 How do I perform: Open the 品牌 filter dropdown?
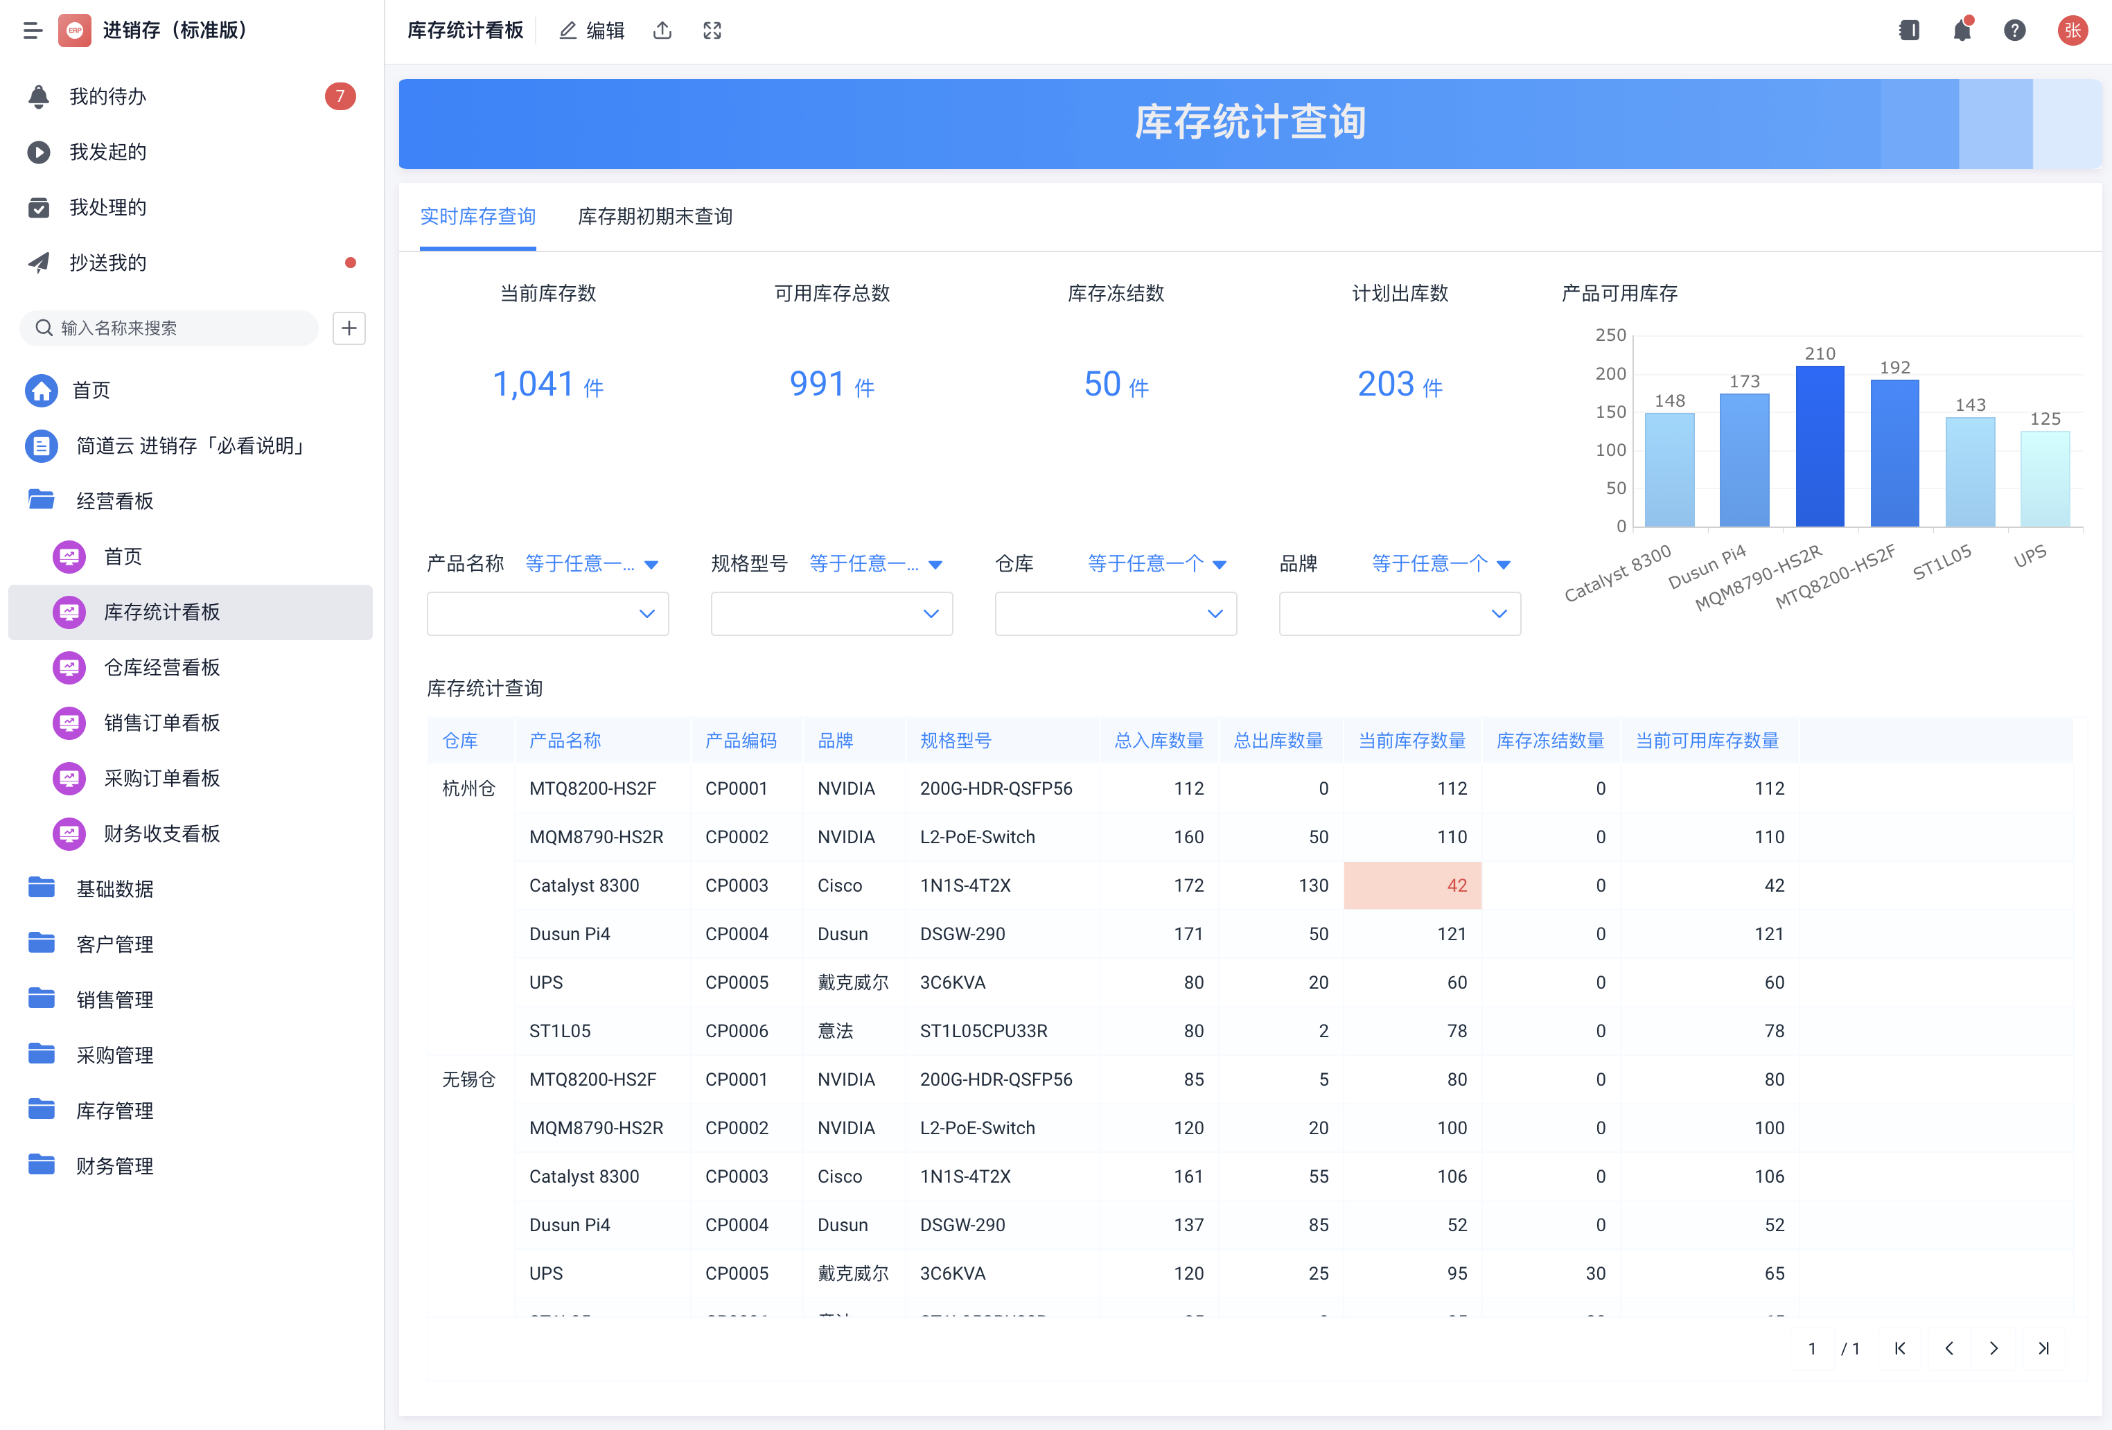(x=1400, y=613)
